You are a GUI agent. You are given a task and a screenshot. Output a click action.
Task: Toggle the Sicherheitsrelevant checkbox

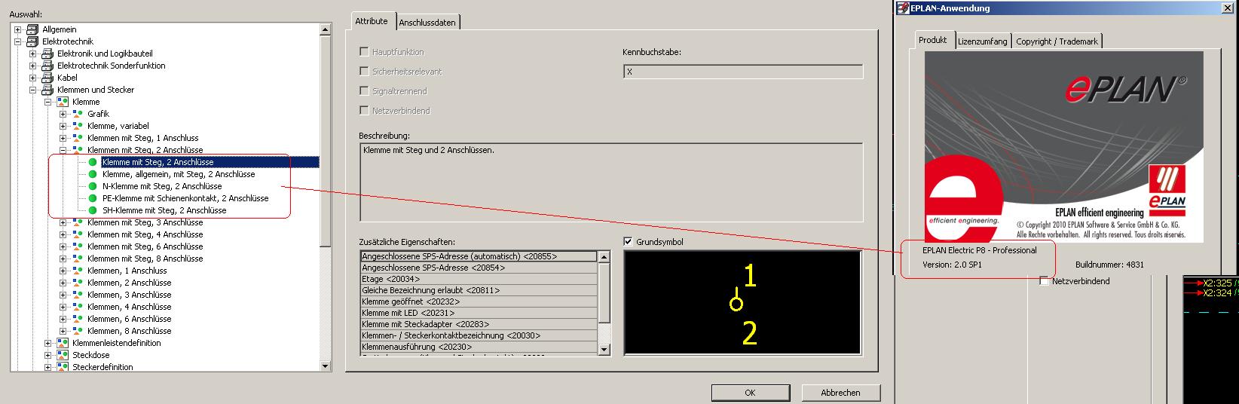point(364,71)
